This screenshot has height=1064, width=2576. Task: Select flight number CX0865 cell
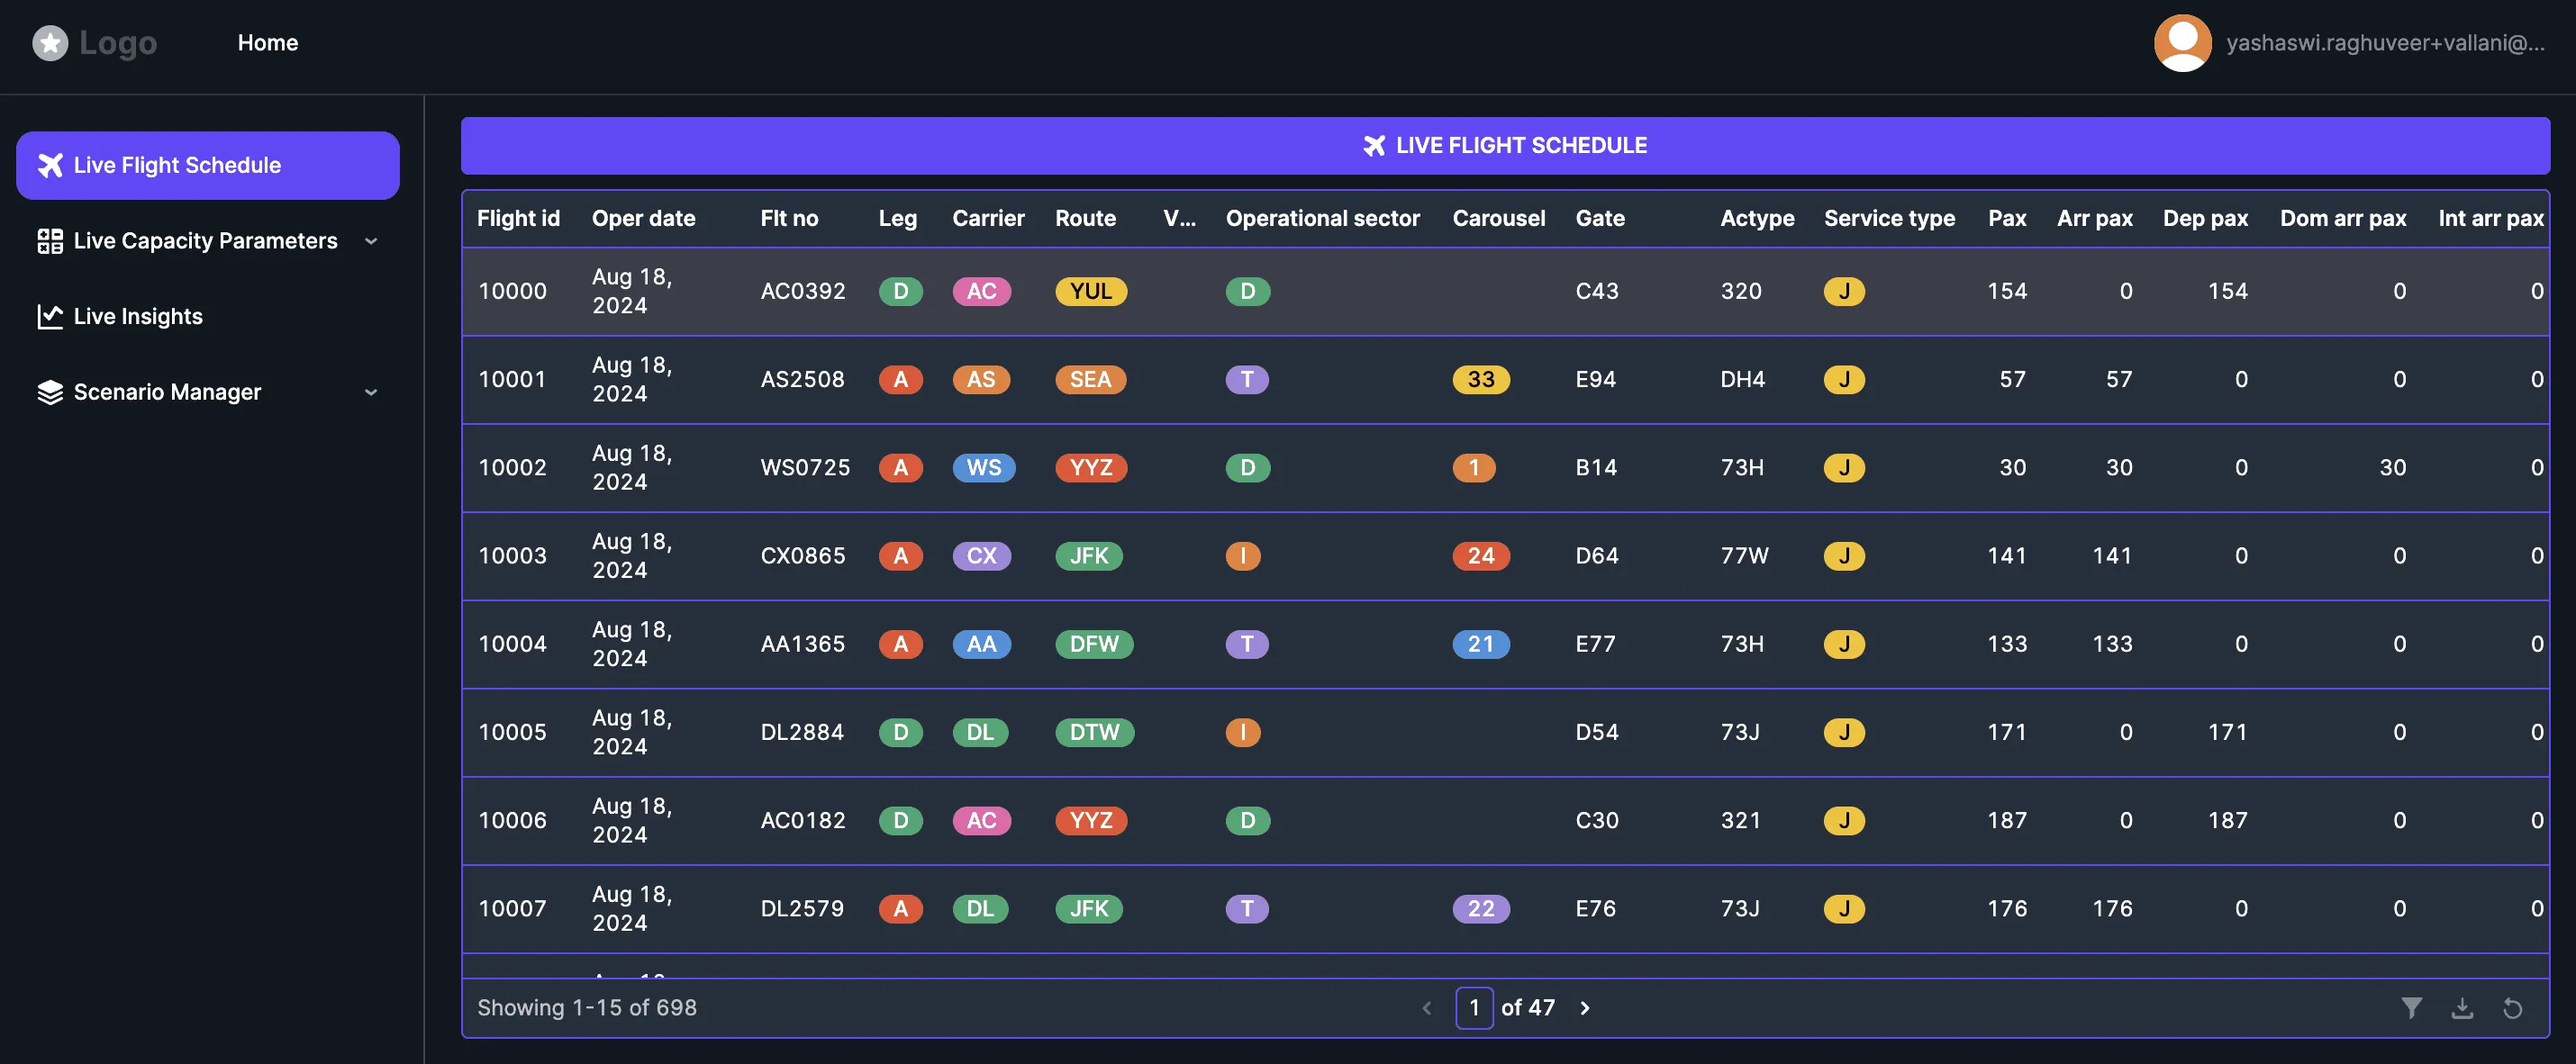tap(803, 555)
